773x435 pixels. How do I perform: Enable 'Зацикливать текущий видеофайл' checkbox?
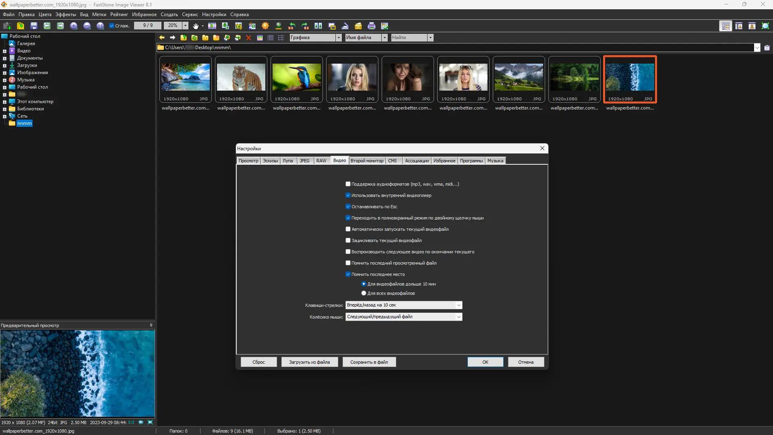pos(348,240)
